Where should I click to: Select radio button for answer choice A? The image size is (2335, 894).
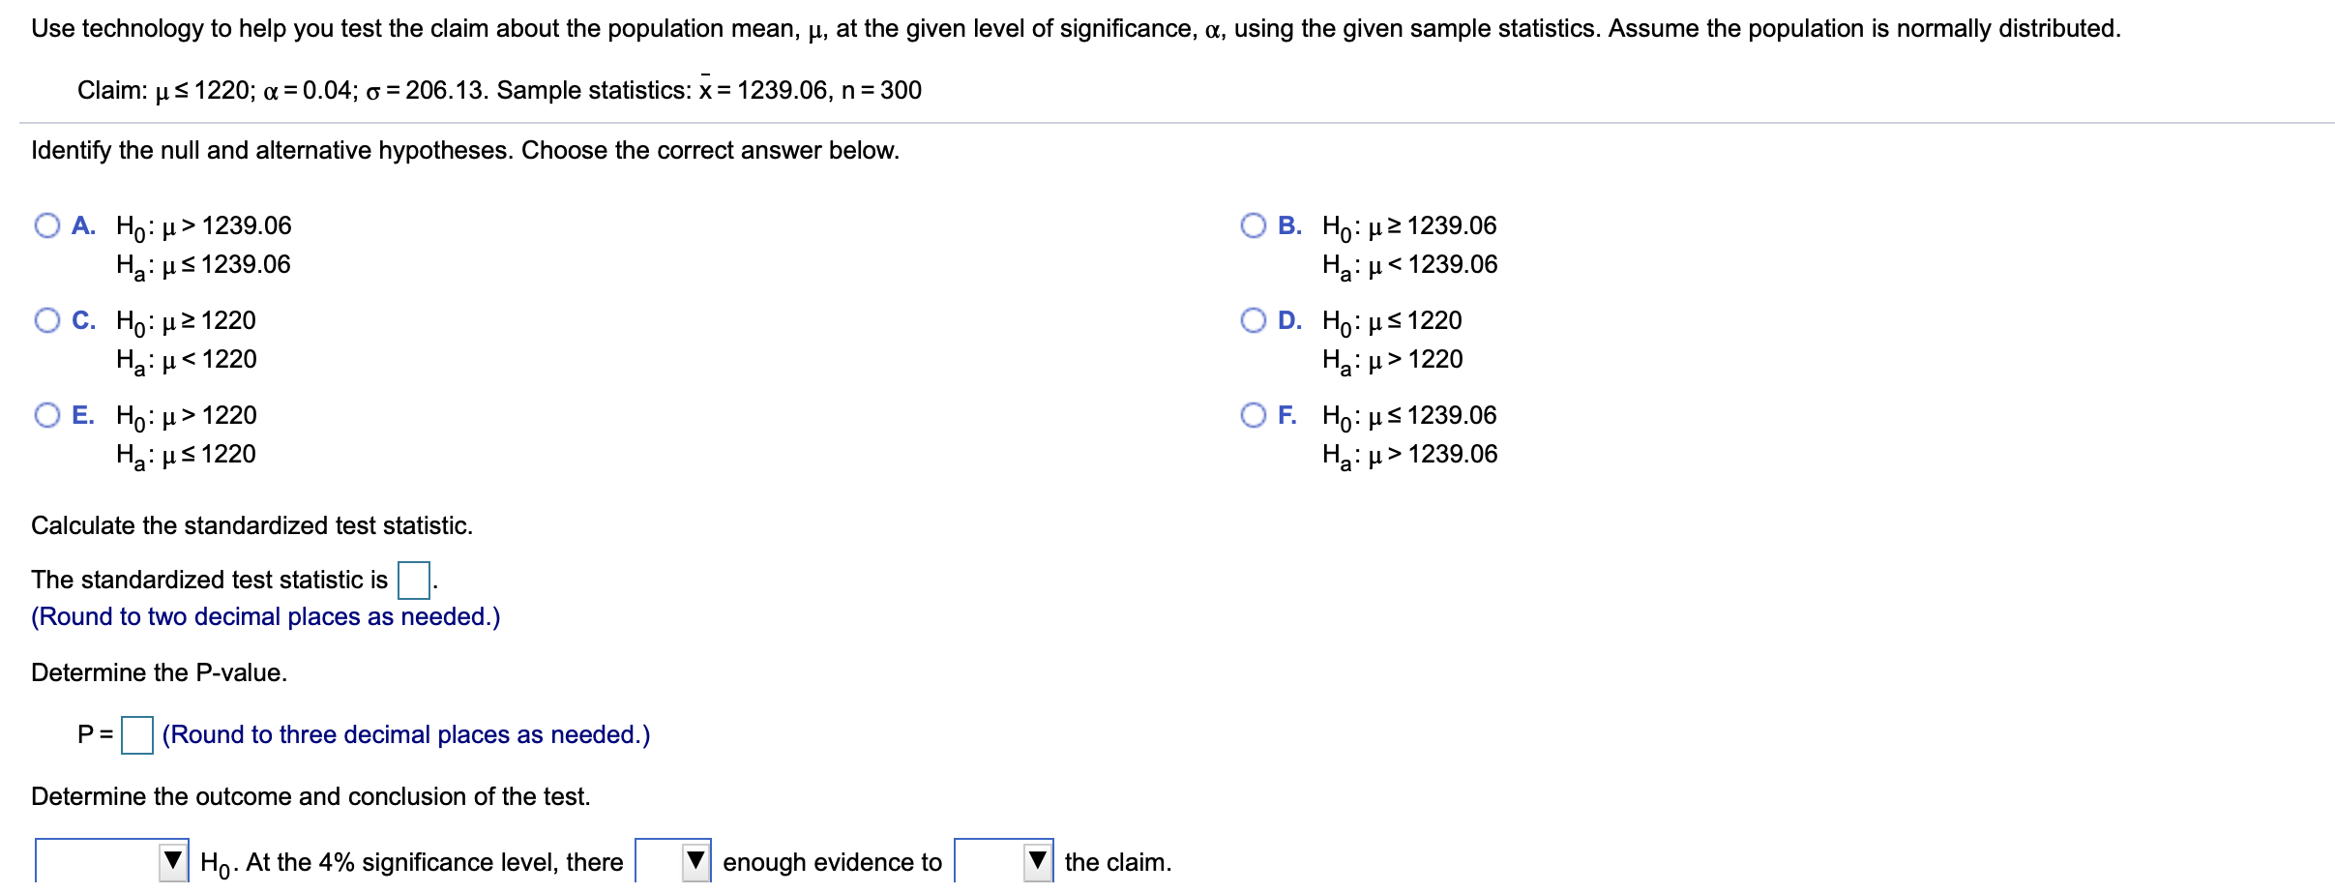click(46, 224)
